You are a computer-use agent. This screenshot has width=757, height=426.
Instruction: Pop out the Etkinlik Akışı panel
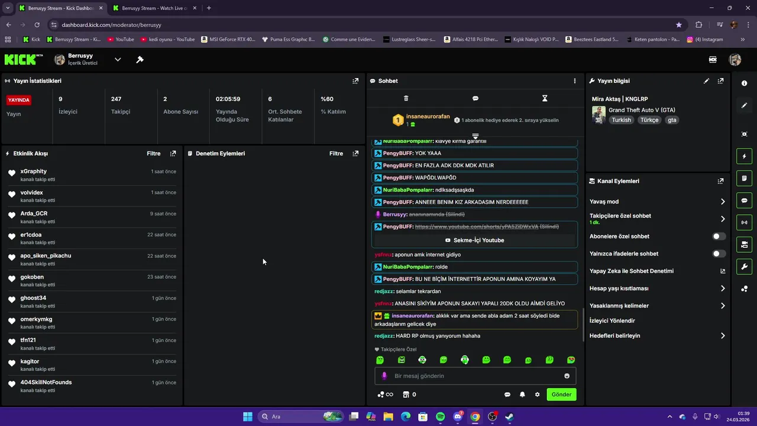(173, 153)
